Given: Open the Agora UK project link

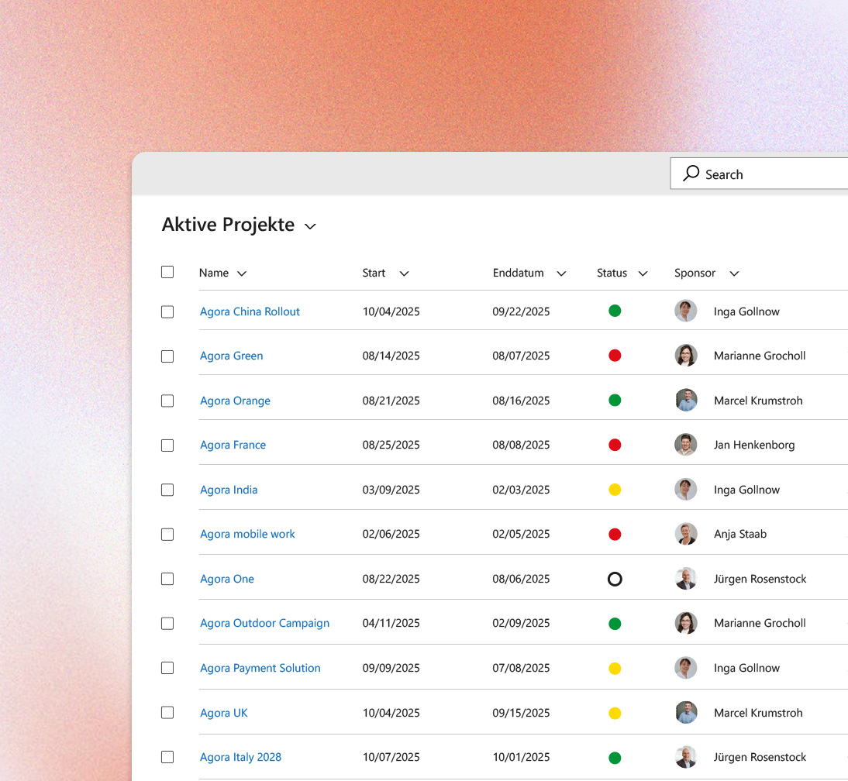Looking at the screenshot, I should 224,713.
